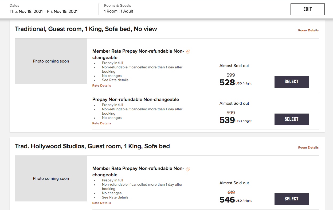Select the 546 USD Hollywood Studios rate

(291, 199)
